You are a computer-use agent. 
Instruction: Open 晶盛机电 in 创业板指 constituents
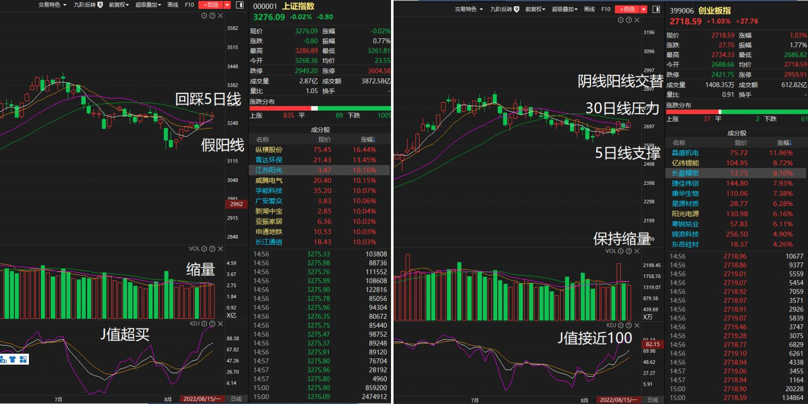tap(685, 153)
